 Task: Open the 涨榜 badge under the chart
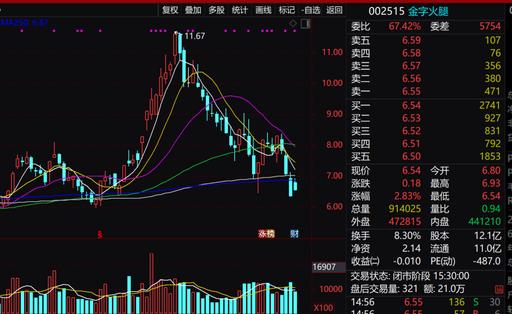coord(266,233)
